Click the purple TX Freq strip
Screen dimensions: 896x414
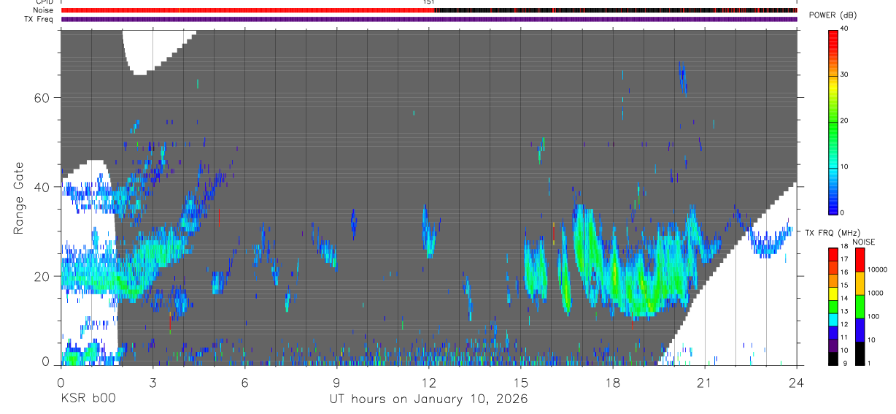click(428, 19)
